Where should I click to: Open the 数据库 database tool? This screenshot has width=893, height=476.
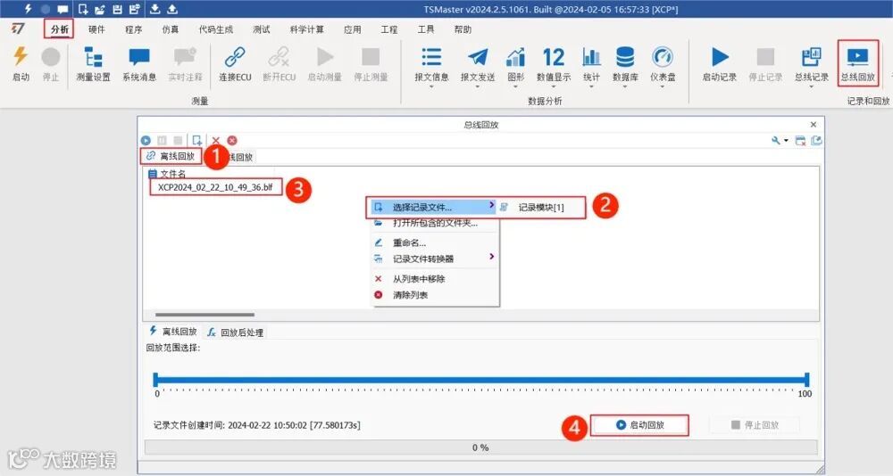(x=625, y=63)
